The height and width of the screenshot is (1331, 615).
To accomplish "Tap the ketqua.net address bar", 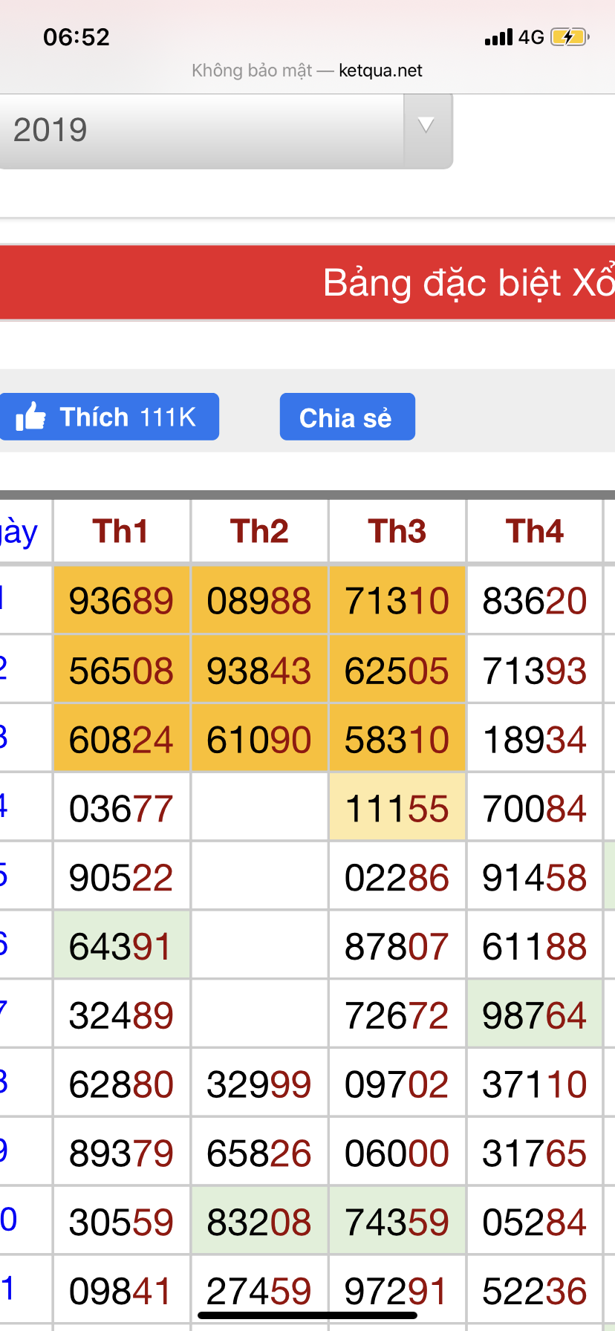I will click(x=307, y=71).
